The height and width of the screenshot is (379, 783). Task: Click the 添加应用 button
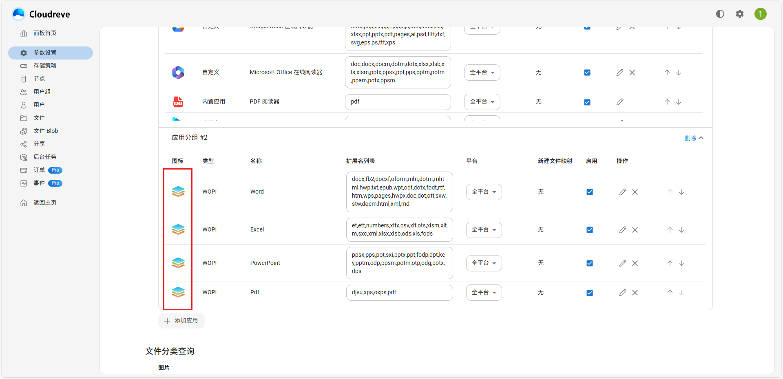(x=181, y=321)
